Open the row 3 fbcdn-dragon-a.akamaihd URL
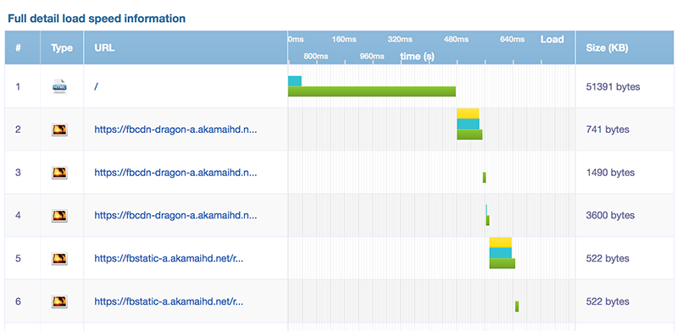Screen dimensions: 678x331 [175, 173]
